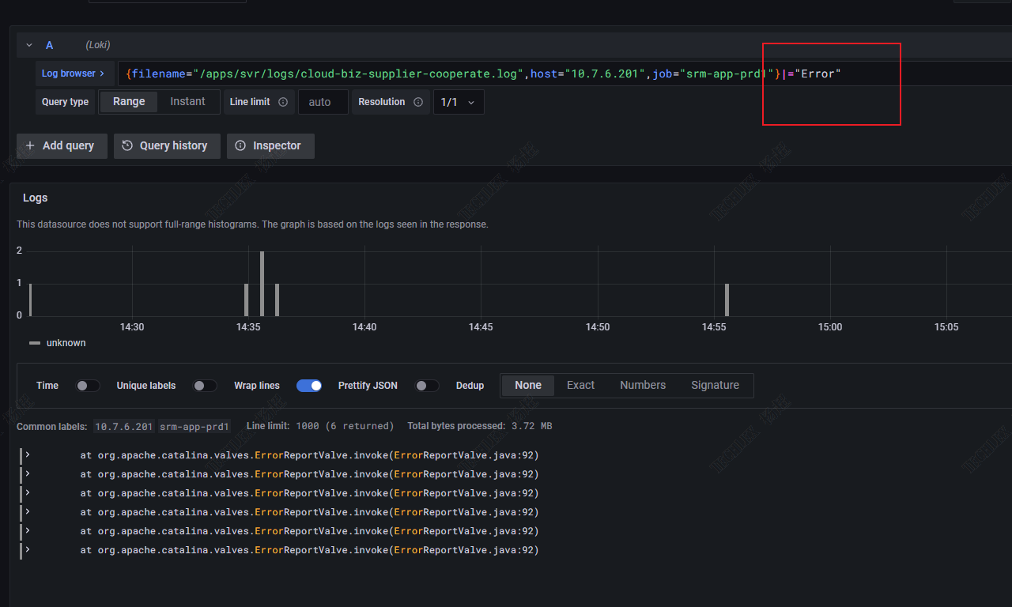Expand the fourth ErrorReportValve log row
This screenshot has width=1012, height=607.
click(x=28, y=511)
